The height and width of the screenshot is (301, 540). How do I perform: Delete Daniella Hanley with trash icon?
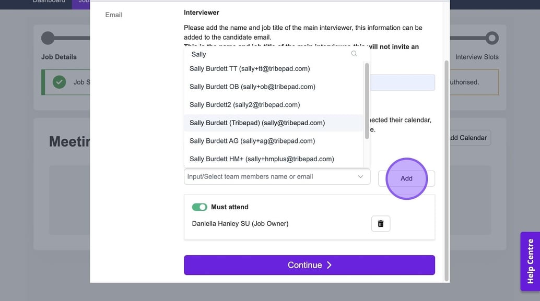pyautogui.click(x=380, y=224)
